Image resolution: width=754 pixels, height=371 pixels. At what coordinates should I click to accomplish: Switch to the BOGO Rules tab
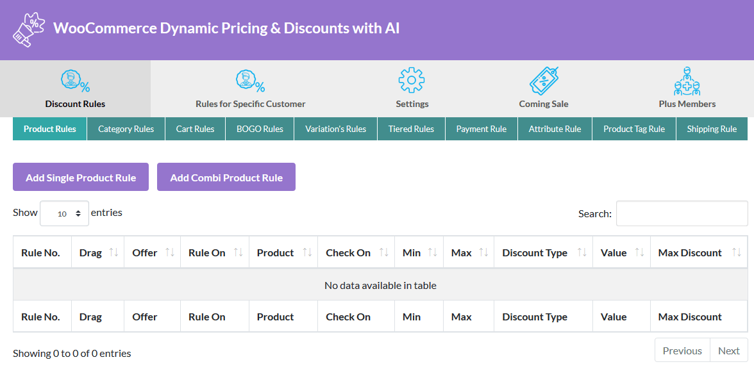(260, 129)
